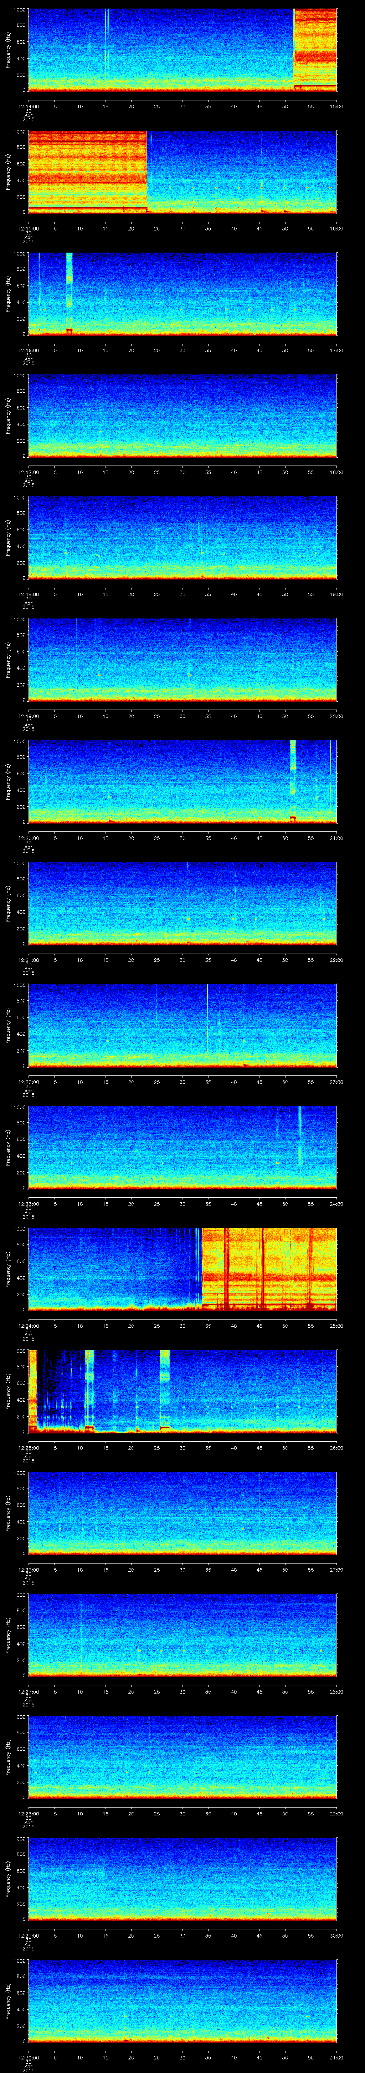Click the 19:00 end time label
This screenshot has height=2073, width=365.
336,594
